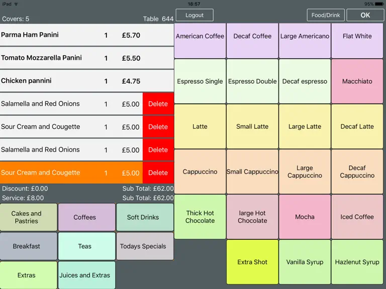
Task: Add a Decaf Cappuccino
Action: [357, 172]
